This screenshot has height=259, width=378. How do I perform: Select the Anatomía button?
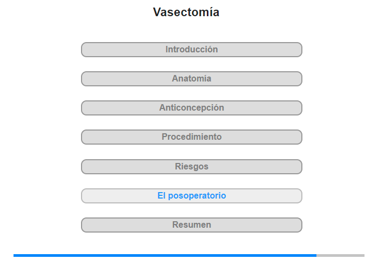click(x=191, y=79)
